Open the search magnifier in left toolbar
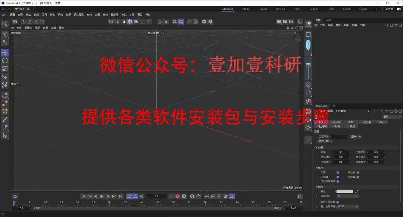403x217 pixels. [x=5, y=24]
